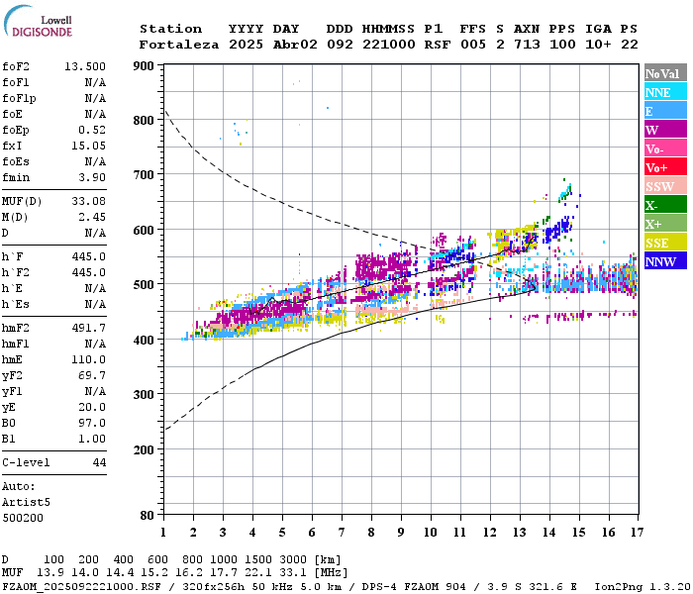Click the Fortaleza station name
693x594 pixels.
tap(179, 45)
